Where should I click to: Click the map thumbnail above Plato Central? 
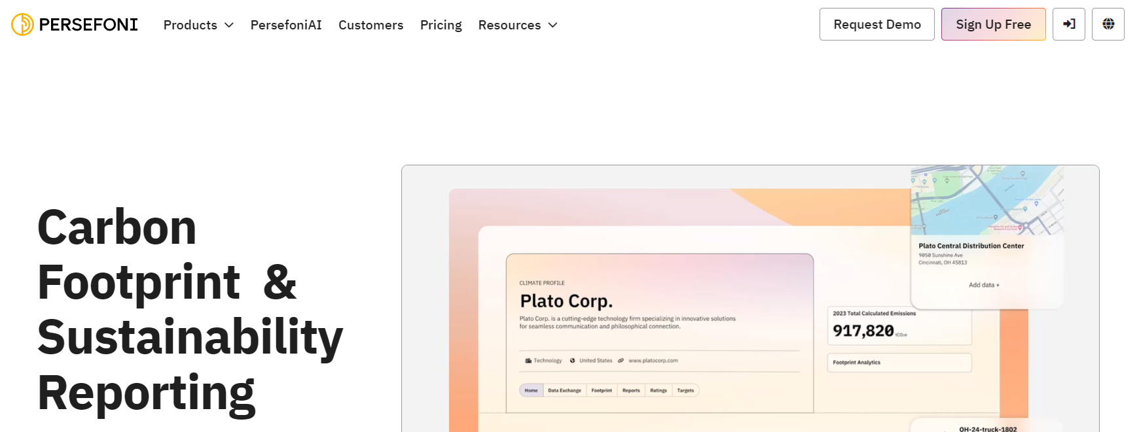point(986,200)
